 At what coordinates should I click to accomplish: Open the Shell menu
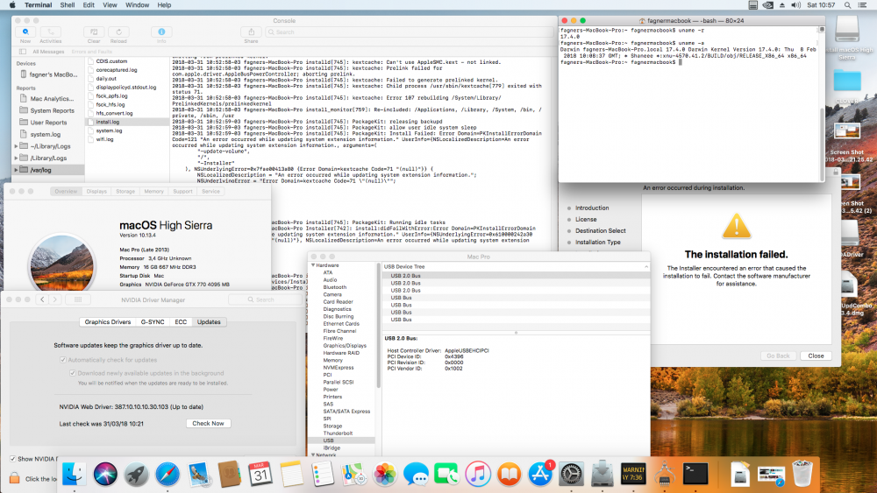(x=68, y=5)
